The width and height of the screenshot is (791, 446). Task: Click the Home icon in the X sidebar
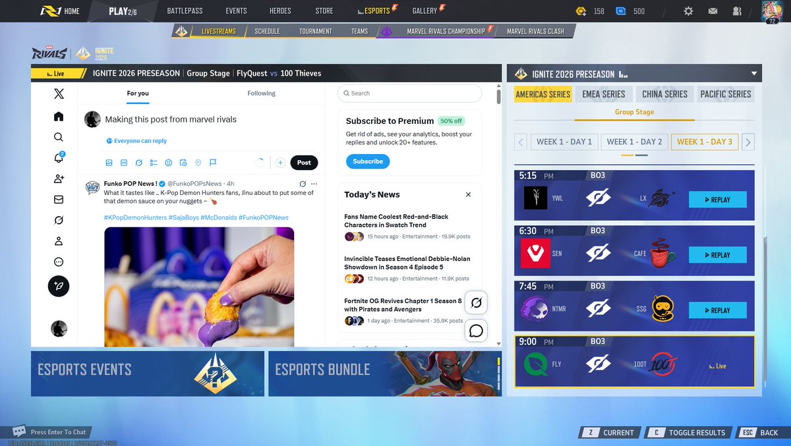click(59, 115)
